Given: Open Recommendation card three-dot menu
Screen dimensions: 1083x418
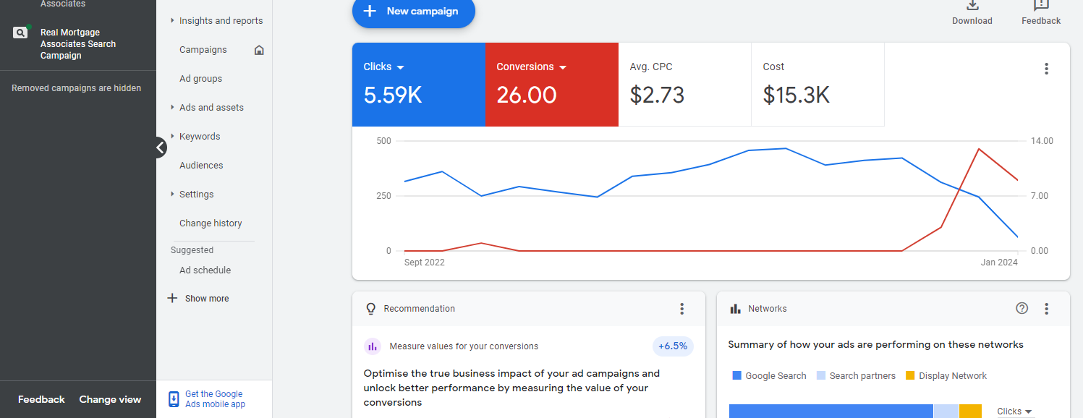Looking at the screenshot, I should click(681, 309).
